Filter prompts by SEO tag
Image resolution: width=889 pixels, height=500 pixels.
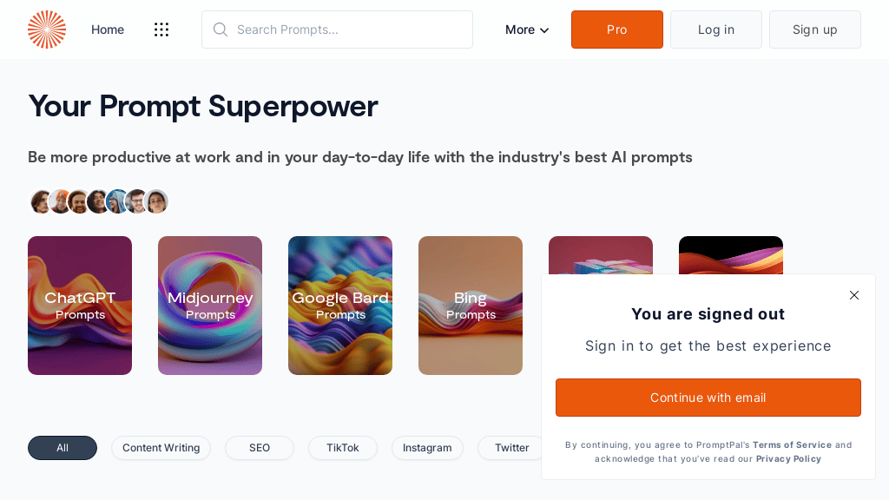point(260,448)
